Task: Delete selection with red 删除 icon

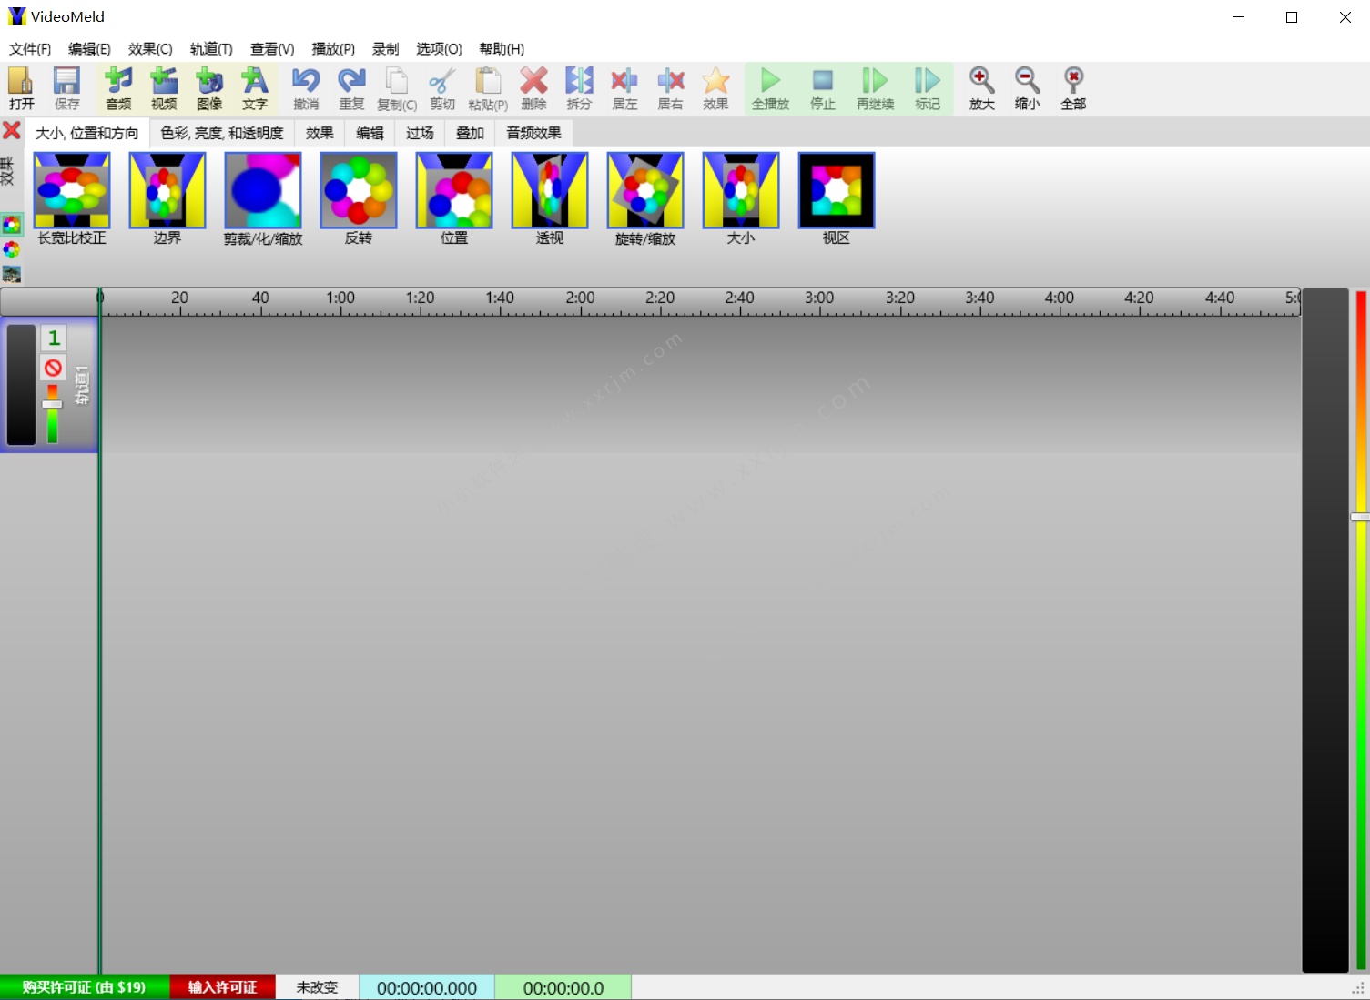Action: point(533,88)
